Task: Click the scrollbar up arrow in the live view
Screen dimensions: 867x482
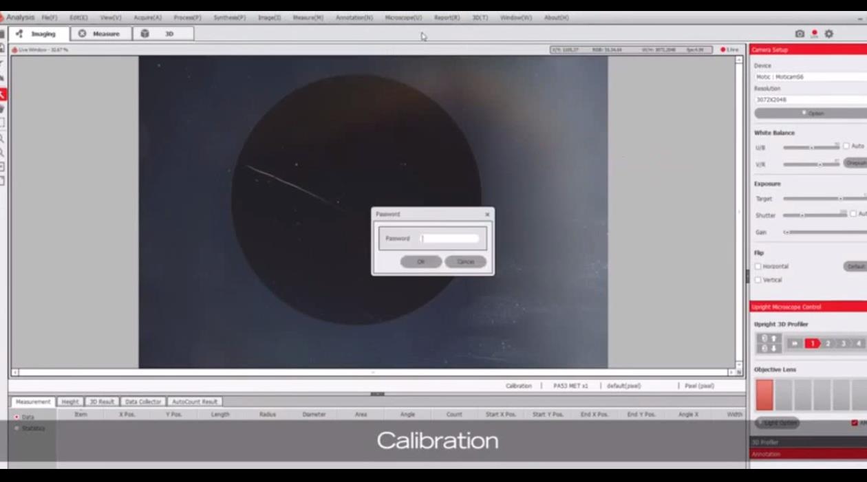Action: pos(740,61)
